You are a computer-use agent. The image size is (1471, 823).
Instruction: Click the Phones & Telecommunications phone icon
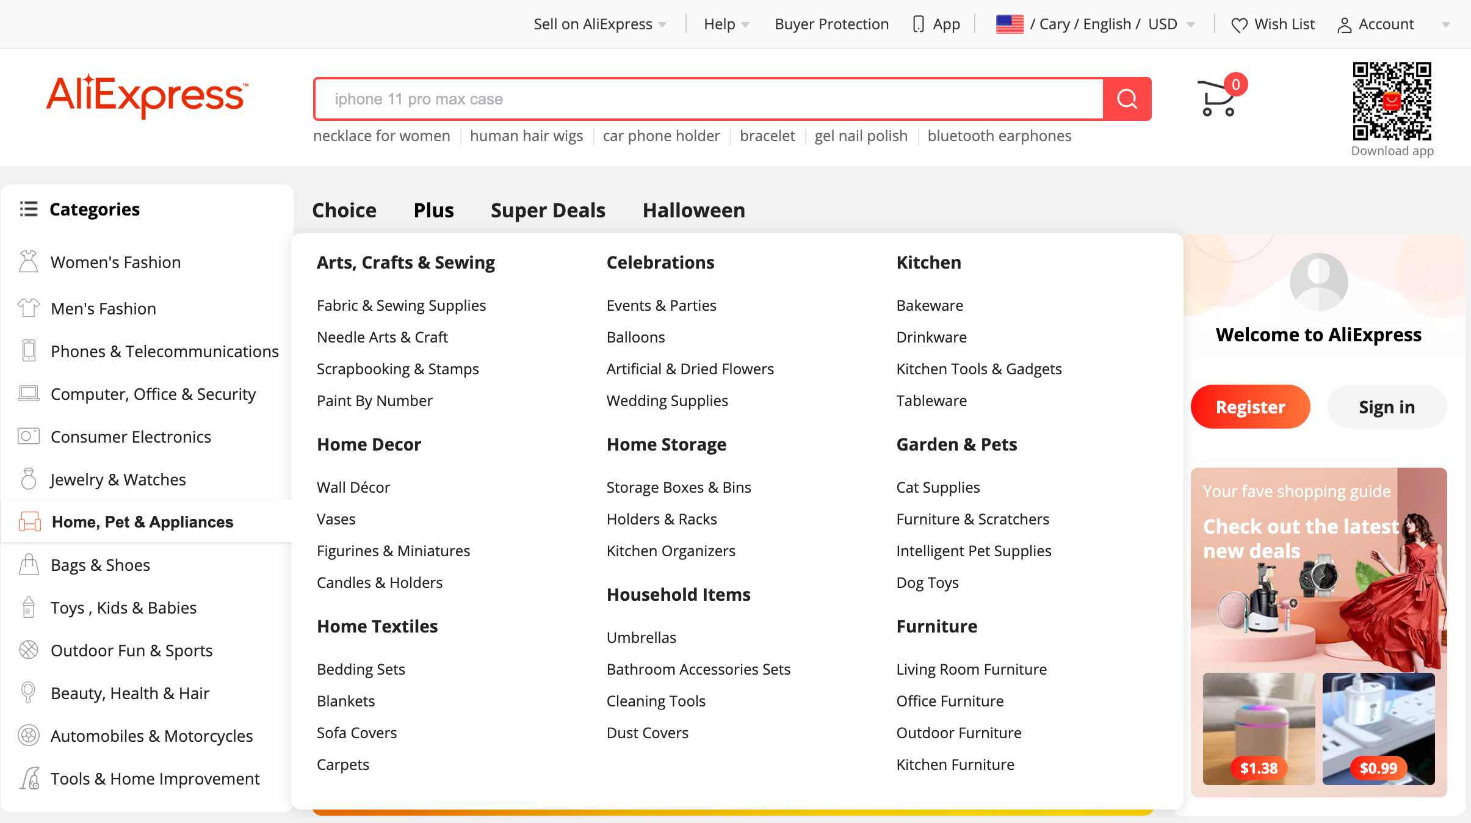pyautogui.click(x=29, y=350)
